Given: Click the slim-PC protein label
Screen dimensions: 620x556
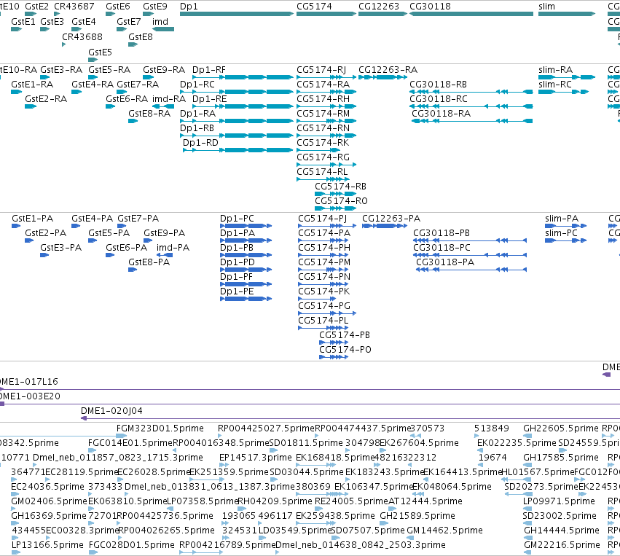Looking at the screenshot, I should click(561, 233).
